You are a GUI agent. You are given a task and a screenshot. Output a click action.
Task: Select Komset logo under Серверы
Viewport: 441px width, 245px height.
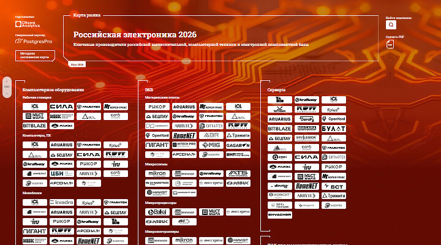[x=279, y=195]
